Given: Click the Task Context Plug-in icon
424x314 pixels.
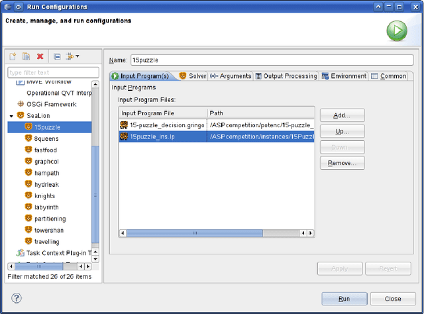Looking at the screenshot, I should [21, 253].
